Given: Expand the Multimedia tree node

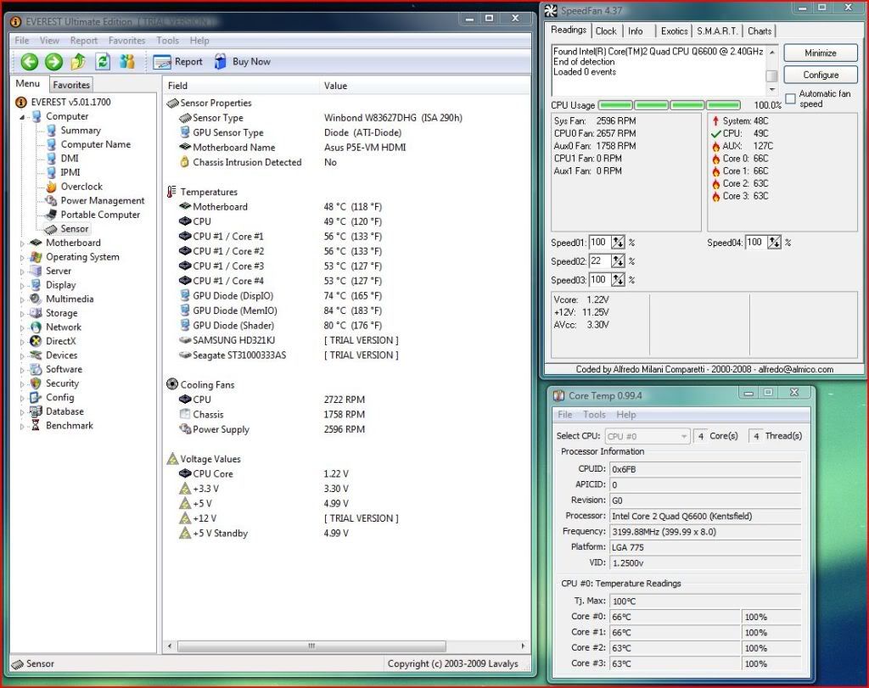Looking at the screenshot, I should (x=22, y=299).
